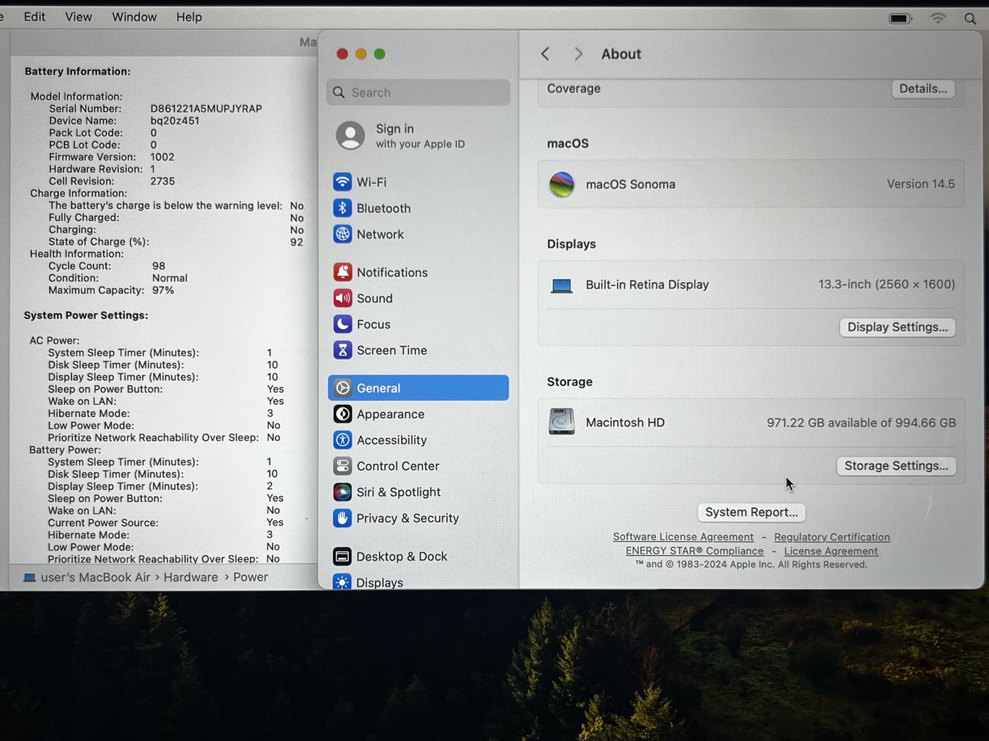Click the Condition value Normal
This screenshot has height=741, width=989.
pyautogui.click(x=170, y=278)
